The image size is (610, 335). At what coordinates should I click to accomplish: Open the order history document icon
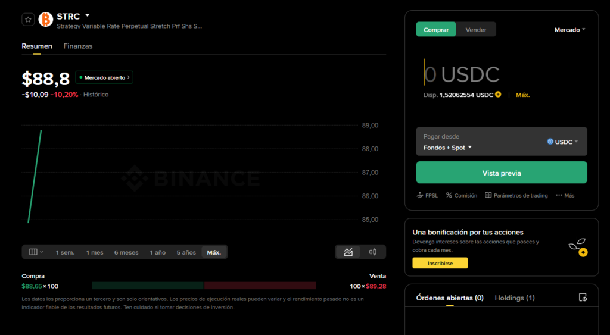[x=583, y=298]
